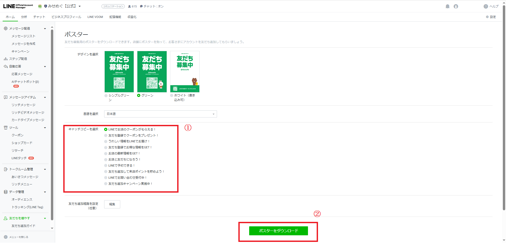This screenshot has height=249, width=506.
Task: Switch to the 分析 tab
Action: [24, 17]
